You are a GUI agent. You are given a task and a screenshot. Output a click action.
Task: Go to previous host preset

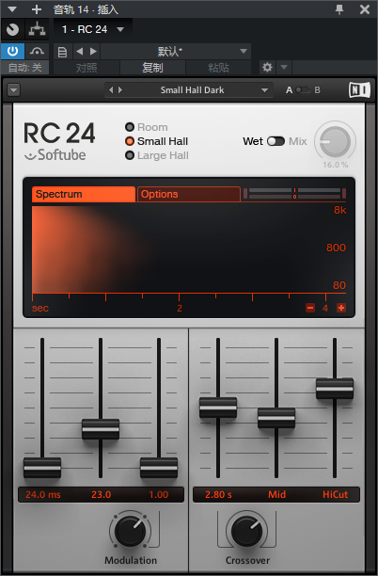click(x=79, y=52)
